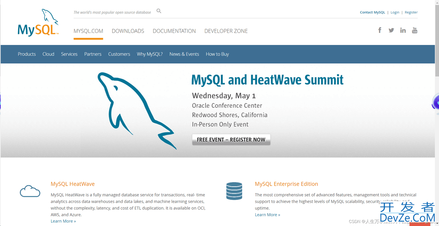Open the Why MySQL? menu item
439x226 pixels.
click(150, 54)
